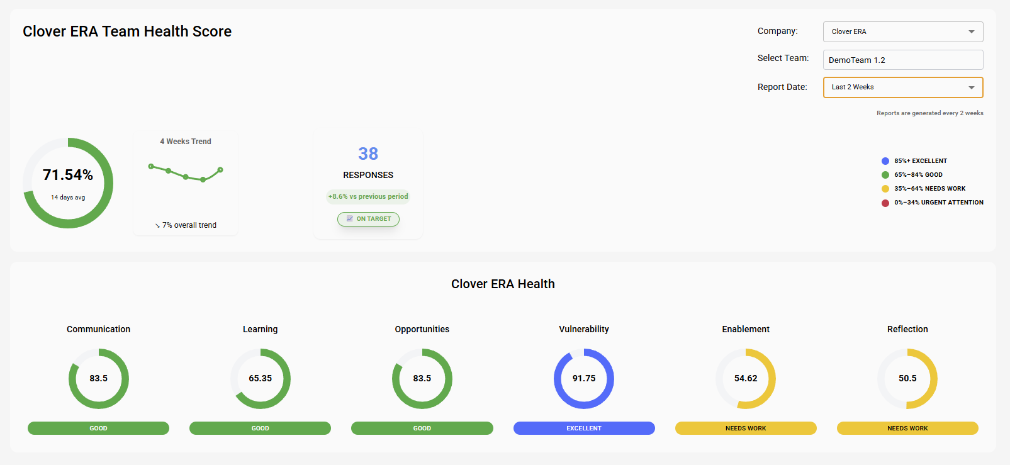Click the Vulnerability 91.75 donut gauge
Image resolution: width=1010 pixels, height=465 pixels.
(584, 379)
